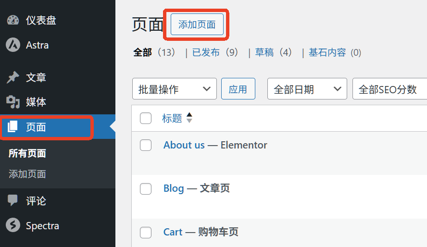Click the Comments speech bubble icon
Viewport: 427px width, 247px height.
click(13, 200)
